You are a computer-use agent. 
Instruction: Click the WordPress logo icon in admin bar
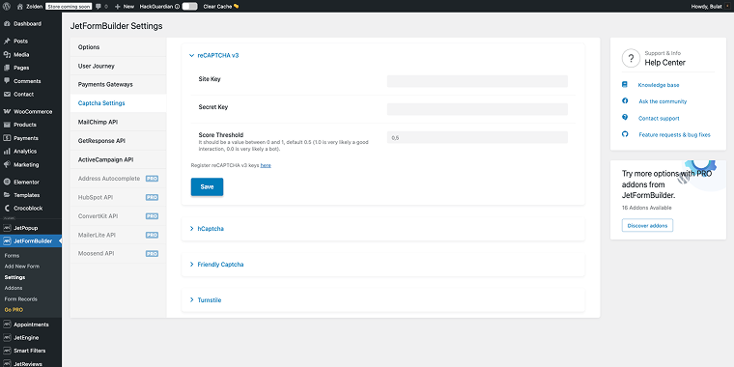coord(7,7)
